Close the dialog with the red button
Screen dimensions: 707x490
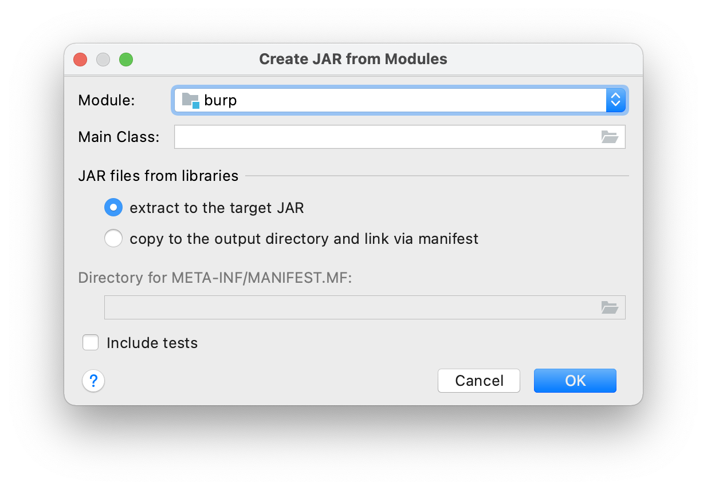80,60
